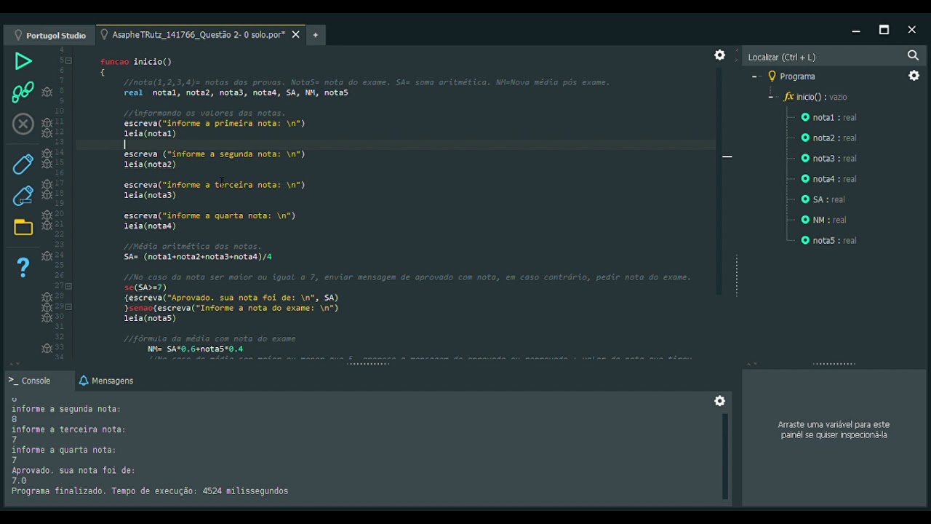Click 'Programa finalizado' line in console
The height and width of the screenshot is (524, 931).
(150, 491)
